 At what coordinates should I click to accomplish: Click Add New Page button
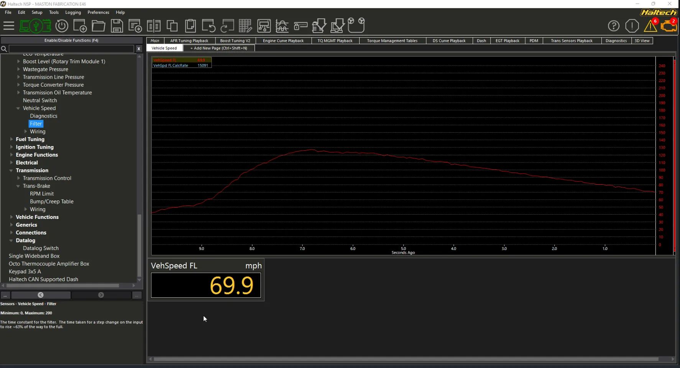(x=219, y=48)
